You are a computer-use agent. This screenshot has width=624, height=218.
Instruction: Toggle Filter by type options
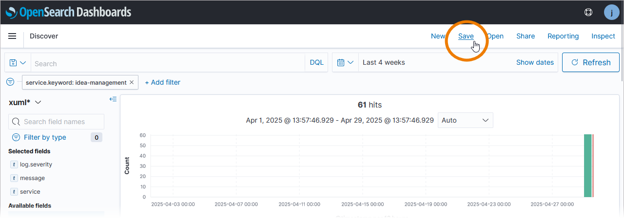click(45, 137)
